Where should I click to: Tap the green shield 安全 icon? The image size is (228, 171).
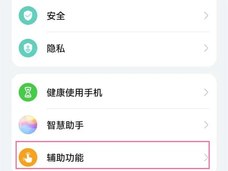[x=28, y=16]
